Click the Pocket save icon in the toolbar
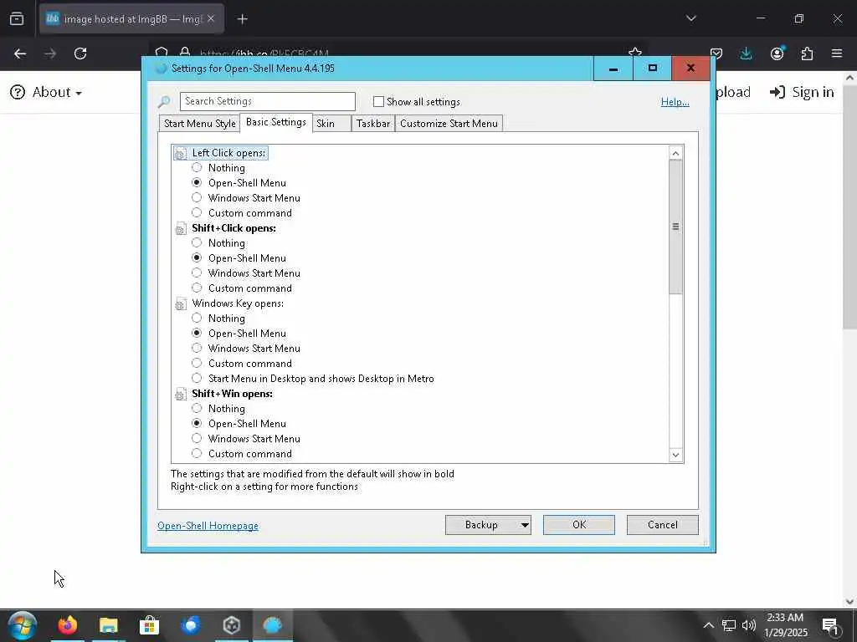 click(716, 53)
